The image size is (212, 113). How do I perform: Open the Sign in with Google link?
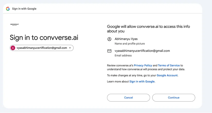142,82
